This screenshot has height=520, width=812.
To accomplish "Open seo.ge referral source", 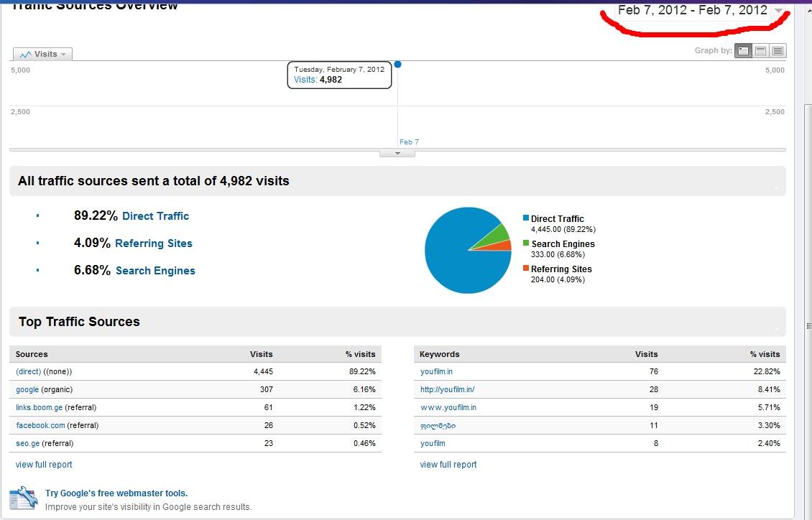I will pos(28,443).
